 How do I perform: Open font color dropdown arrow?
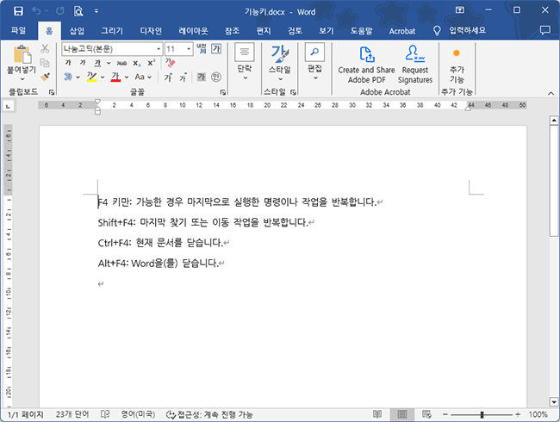(127, 78)
